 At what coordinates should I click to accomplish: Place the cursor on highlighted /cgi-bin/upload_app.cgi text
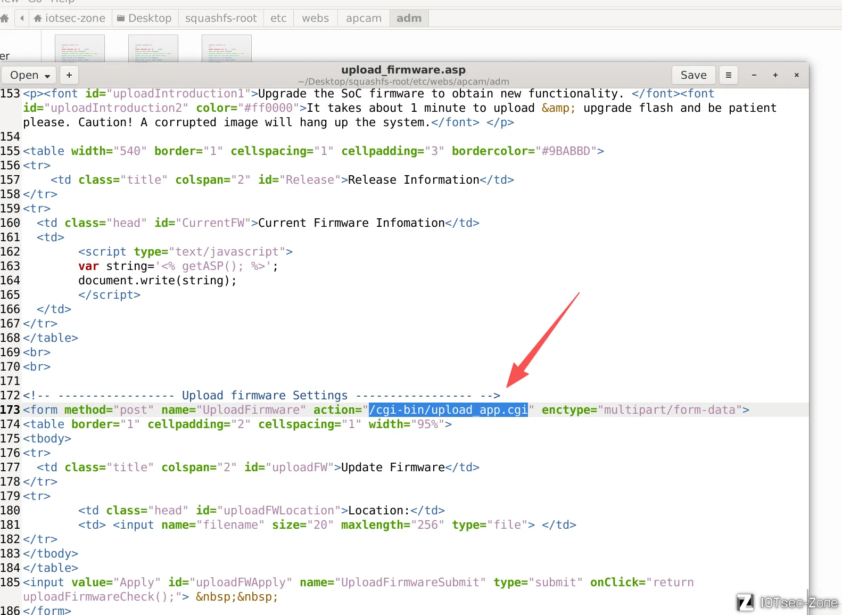448,409
